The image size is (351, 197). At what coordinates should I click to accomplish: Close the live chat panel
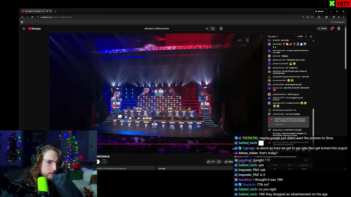311,36
